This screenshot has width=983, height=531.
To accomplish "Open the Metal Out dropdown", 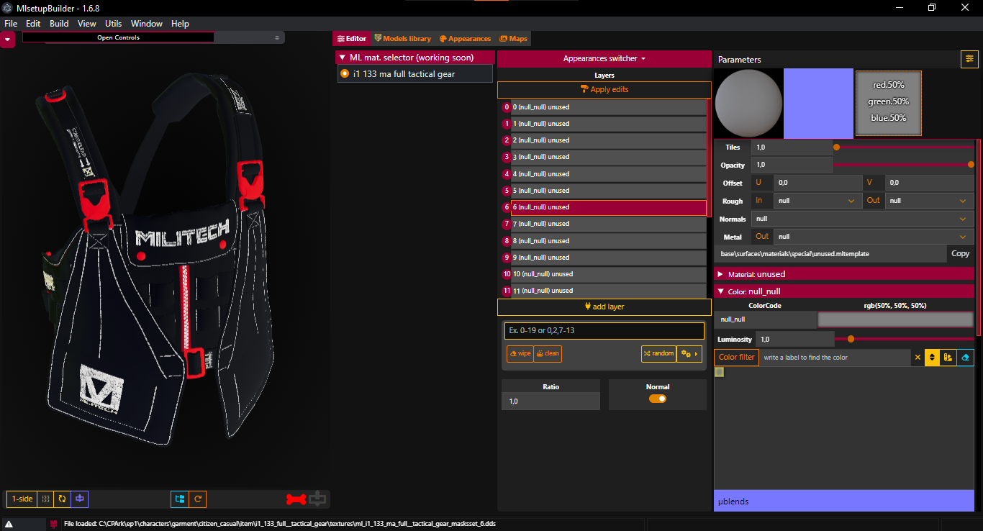I will pos(873,236).
